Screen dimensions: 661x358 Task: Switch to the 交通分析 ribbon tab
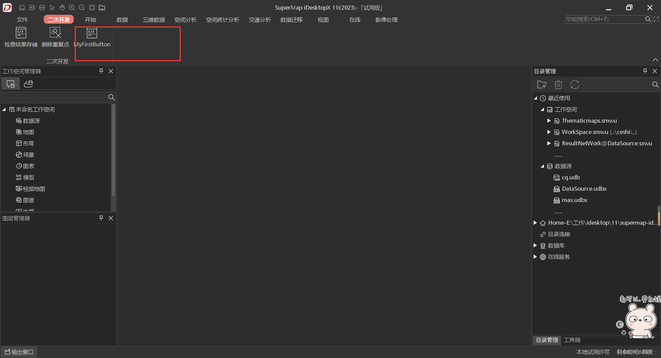(x=260, y=20)
